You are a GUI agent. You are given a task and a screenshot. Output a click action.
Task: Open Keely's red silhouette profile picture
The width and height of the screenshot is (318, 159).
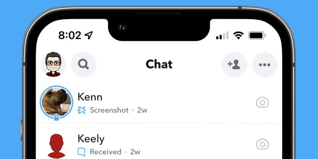pyautogui.click(x=56, y=146)
